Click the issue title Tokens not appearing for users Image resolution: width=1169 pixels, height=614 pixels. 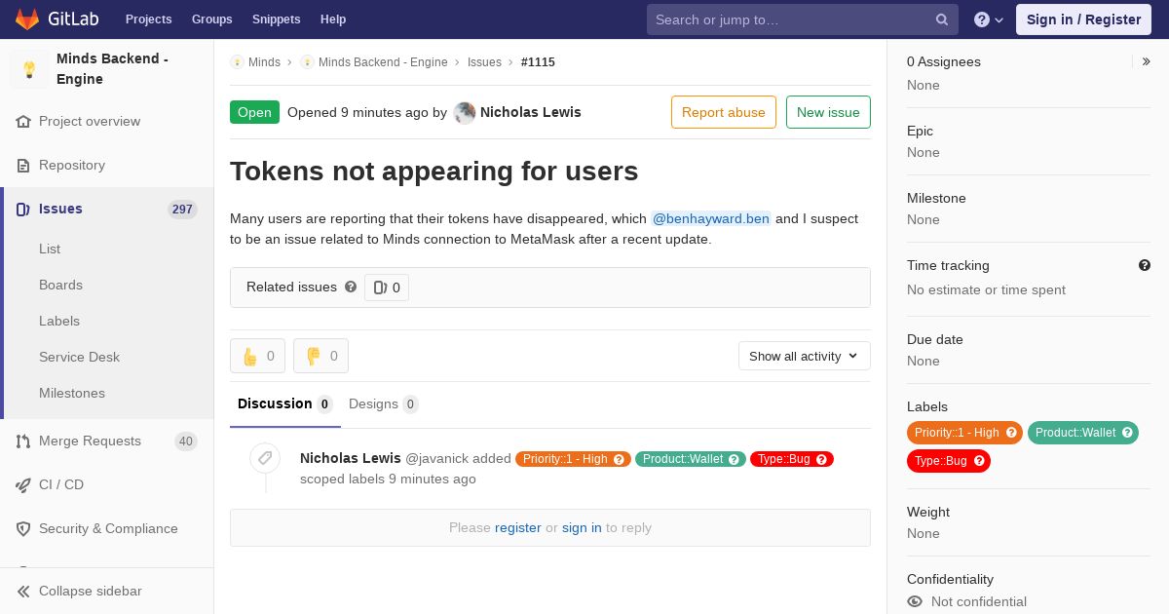[434, 172]
